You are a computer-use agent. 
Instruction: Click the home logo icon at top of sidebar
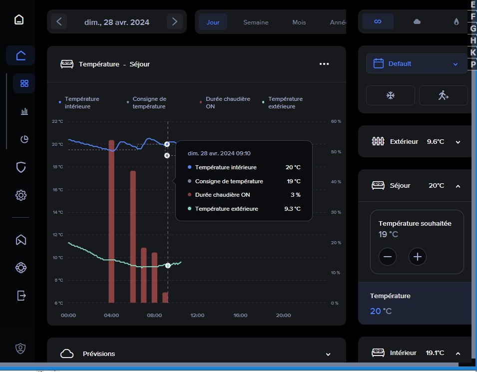tap(19, 20)
